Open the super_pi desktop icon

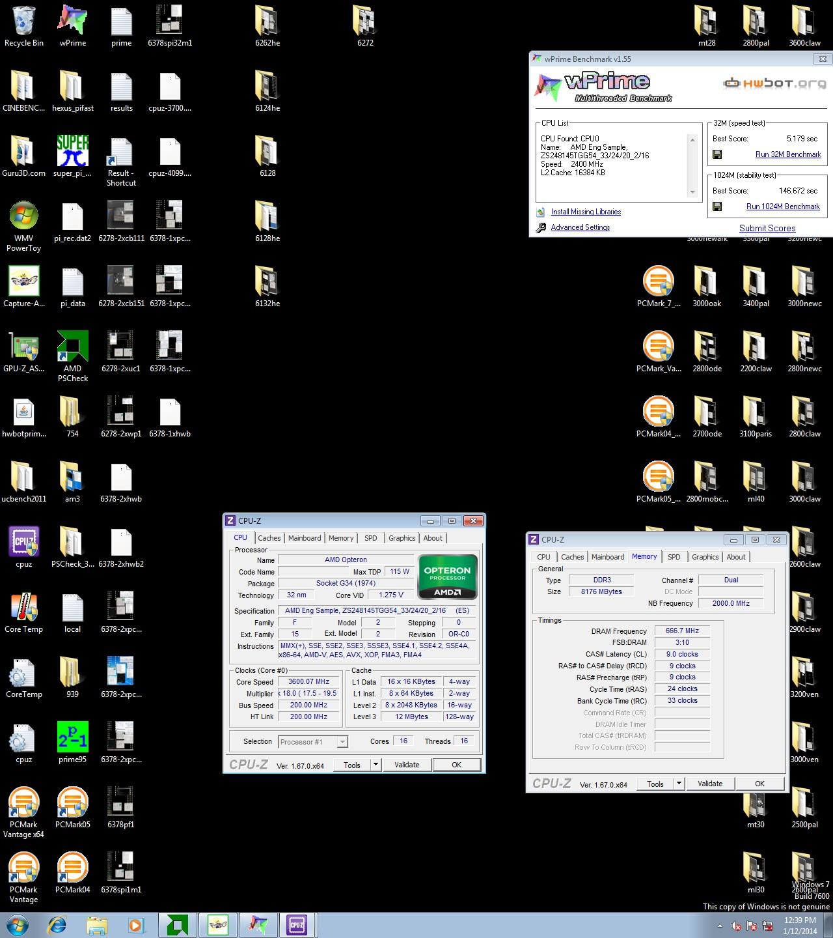pyautogui.click(x=72, y=156)
